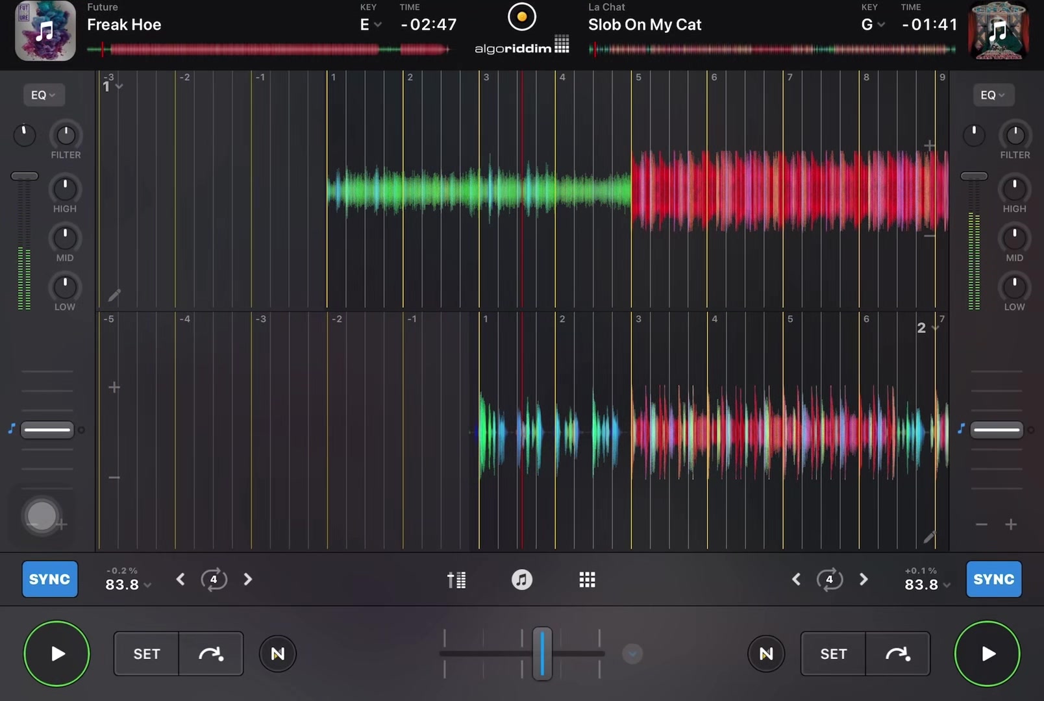This screenshot has height=701, width=1044.
Task: Open the mixer/EQ faders panel icon
Action: coord(456,580)
